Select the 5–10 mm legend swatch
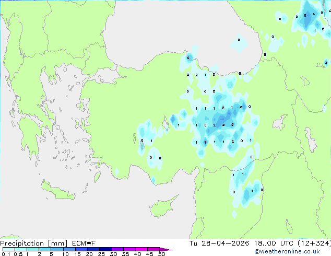 pos(57,249)
